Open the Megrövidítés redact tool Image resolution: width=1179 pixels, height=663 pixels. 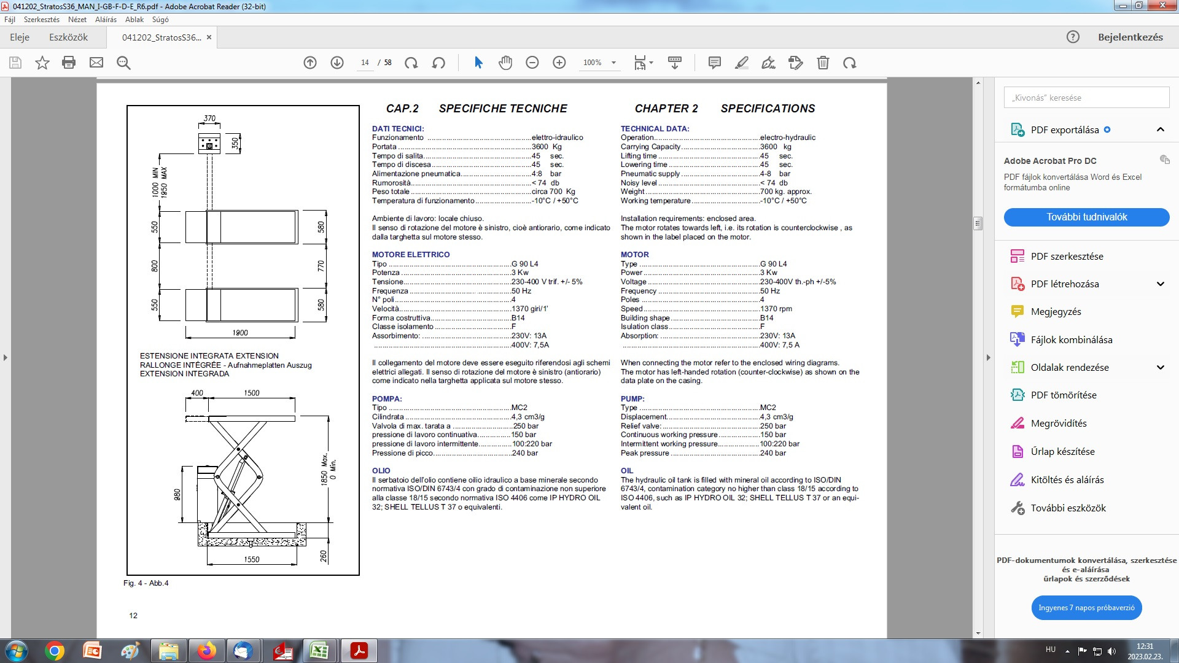click(x=1059, y=423)
